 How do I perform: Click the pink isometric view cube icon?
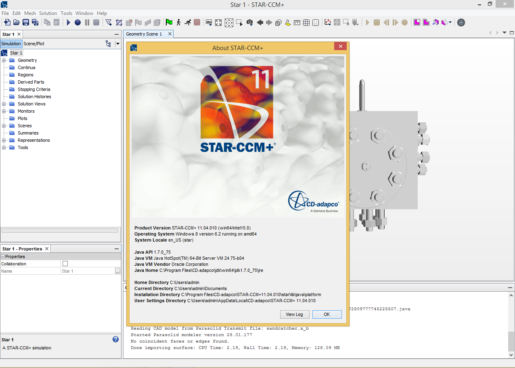(x=444, y=23)
